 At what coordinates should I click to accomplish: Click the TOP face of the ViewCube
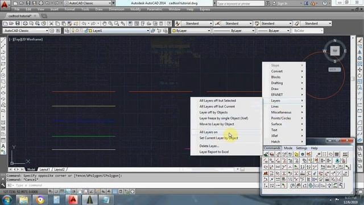click(x=335, y=51)
